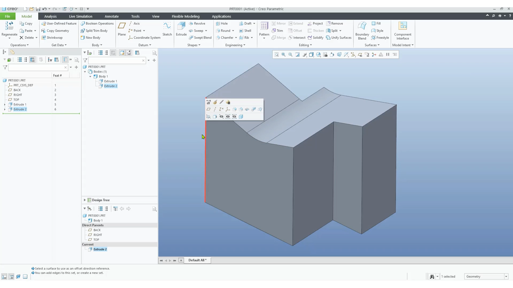Click the Swept Blend tool
This screenshot has height=288, width=513.
click(x=200, y=38)
